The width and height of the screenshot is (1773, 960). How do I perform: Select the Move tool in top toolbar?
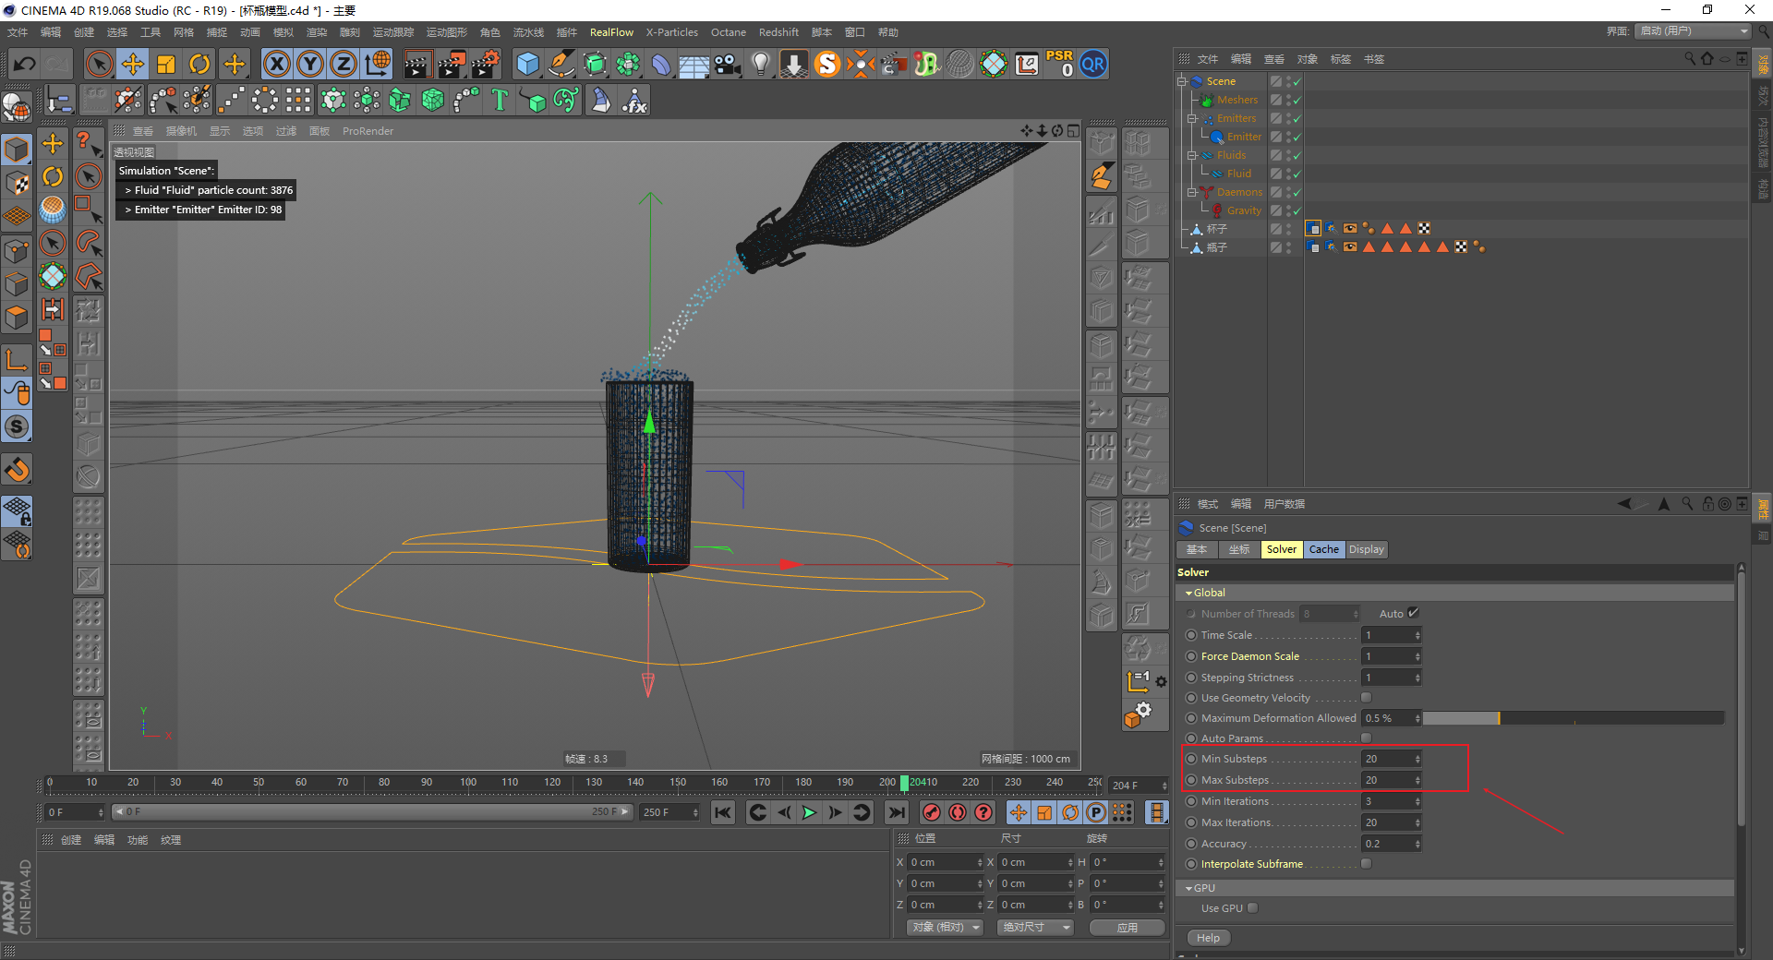point(133,64)
